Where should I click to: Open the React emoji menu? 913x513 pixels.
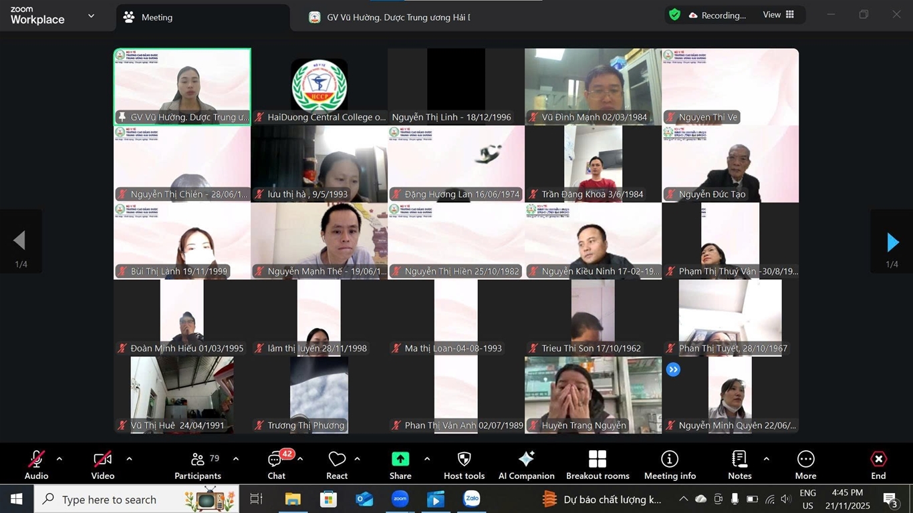click(337, 464)
